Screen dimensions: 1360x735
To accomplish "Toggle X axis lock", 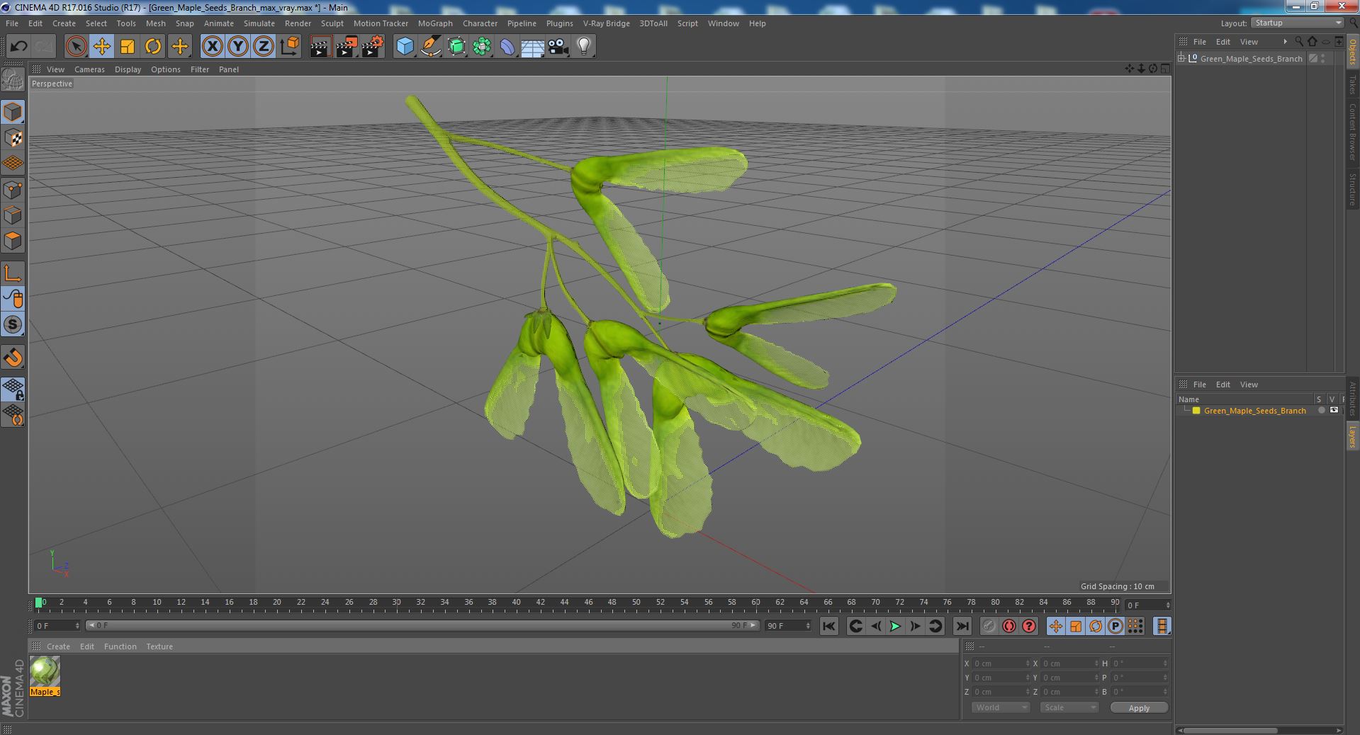I will click(212, 47).
